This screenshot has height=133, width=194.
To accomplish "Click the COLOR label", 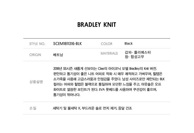I will point(106,44).
